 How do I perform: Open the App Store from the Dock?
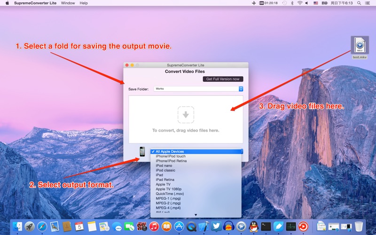[179, 227]
